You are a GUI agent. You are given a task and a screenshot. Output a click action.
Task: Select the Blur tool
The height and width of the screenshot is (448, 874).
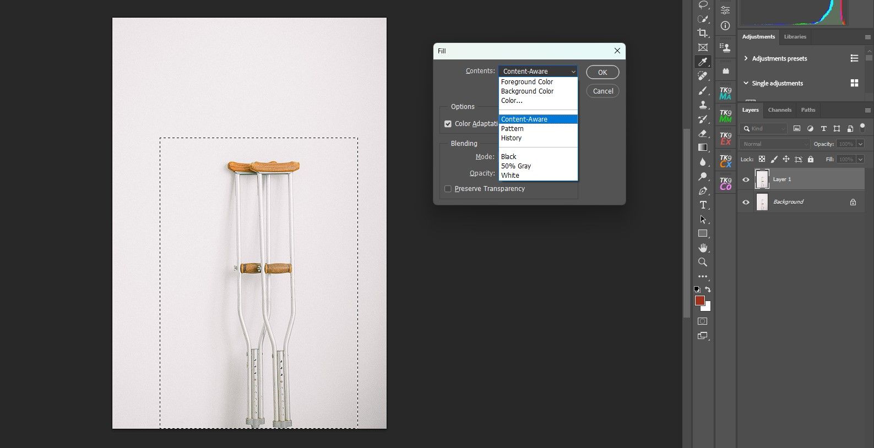[703, 162]
